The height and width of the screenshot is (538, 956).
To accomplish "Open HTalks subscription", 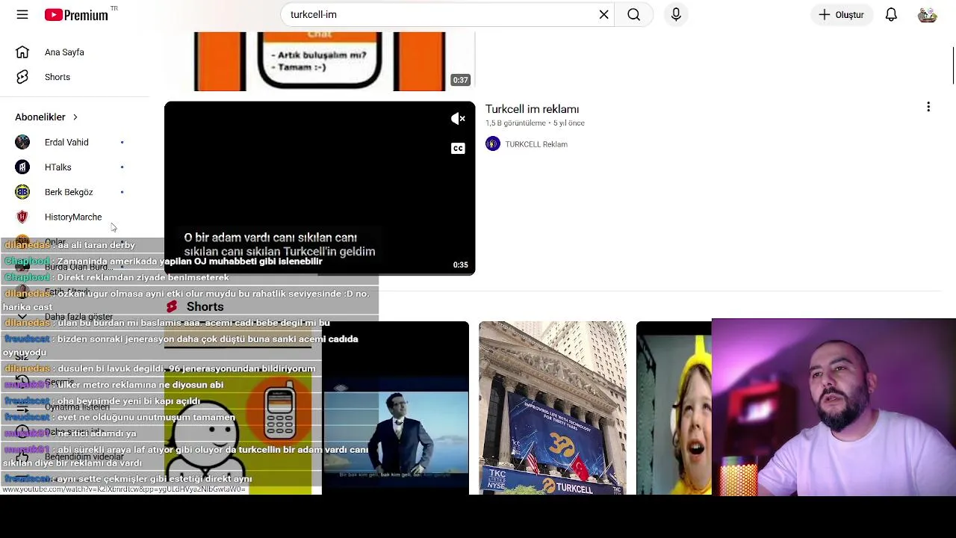I will click(x=58, y=167).
